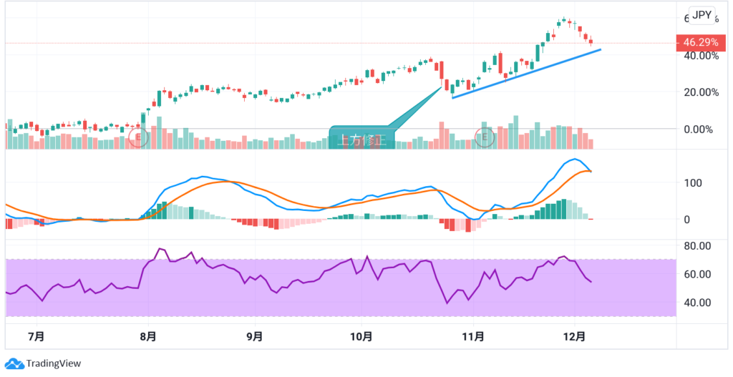Viewport: 733px width, 377px height.
Task: Click the earnings E marker near November
Action: 485,136
